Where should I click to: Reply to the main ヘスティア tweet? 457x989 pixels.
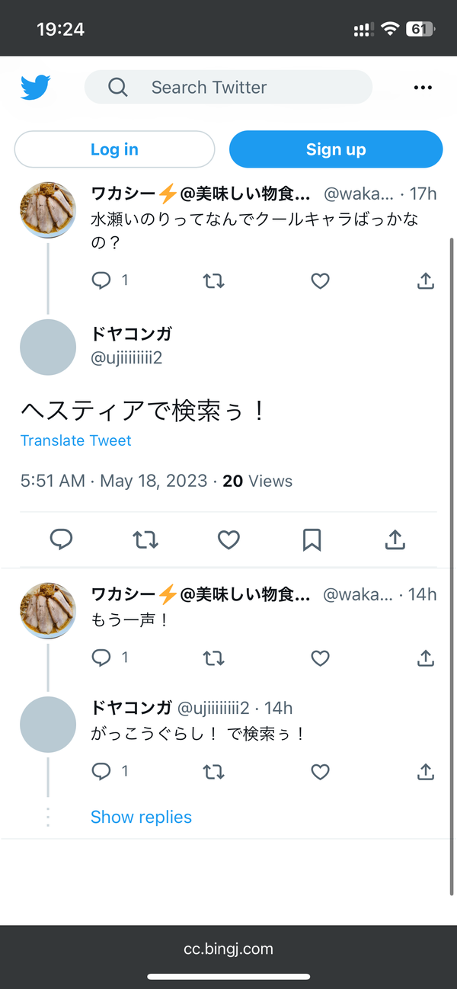coord(61,539)
